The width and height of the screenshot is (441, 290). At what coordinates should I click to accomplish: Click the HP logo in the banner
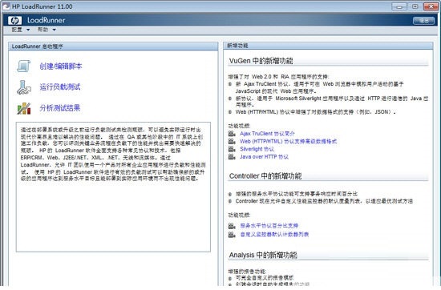14,20
